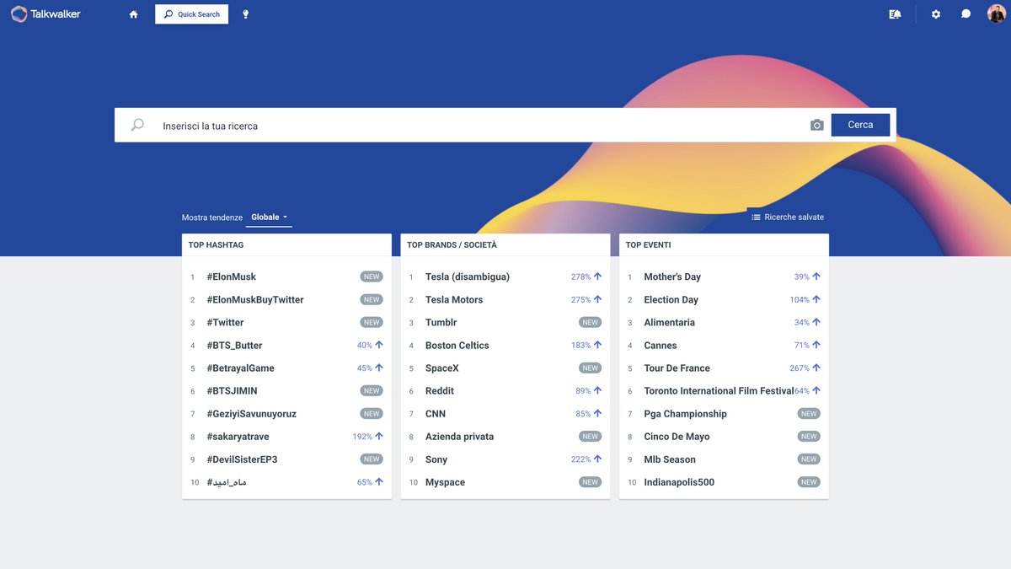Open event Mlb Season
Viewport: 1011px width, 569px height.
pyautogui.click(x=670, y=459)
